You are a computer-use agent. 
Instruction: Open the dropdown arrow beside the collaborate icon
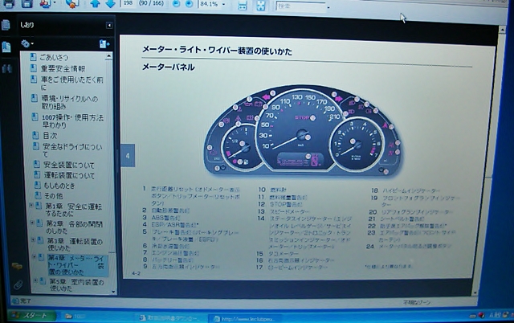pos(55,3)
